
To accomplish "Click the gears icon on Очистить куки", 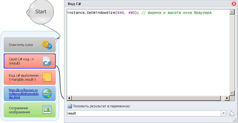I will (x=47, y=45).
